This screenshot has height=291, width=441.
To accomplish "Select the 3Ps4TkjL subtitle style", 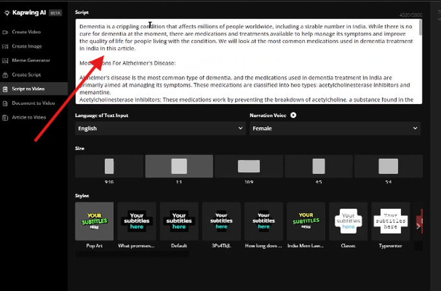I will (x=221, y=221).
